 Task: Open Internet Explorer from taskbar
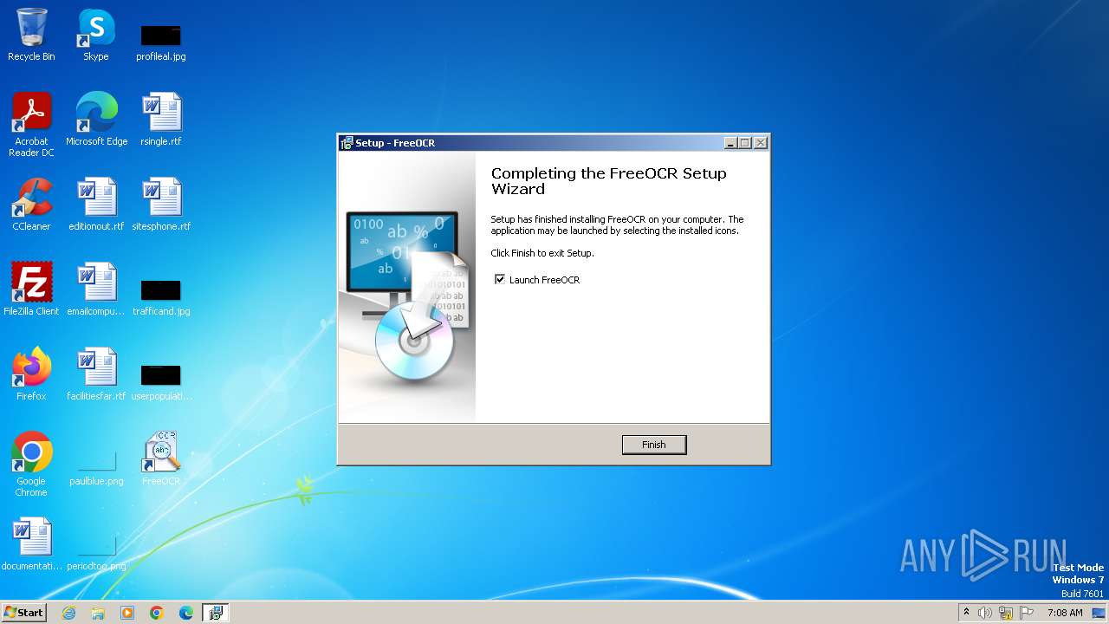(x=68, y=613)
